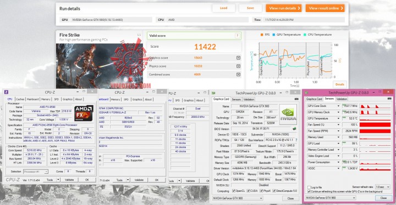Click GPU-Z title icon in the Sensors window

click(x=307, y=93)
